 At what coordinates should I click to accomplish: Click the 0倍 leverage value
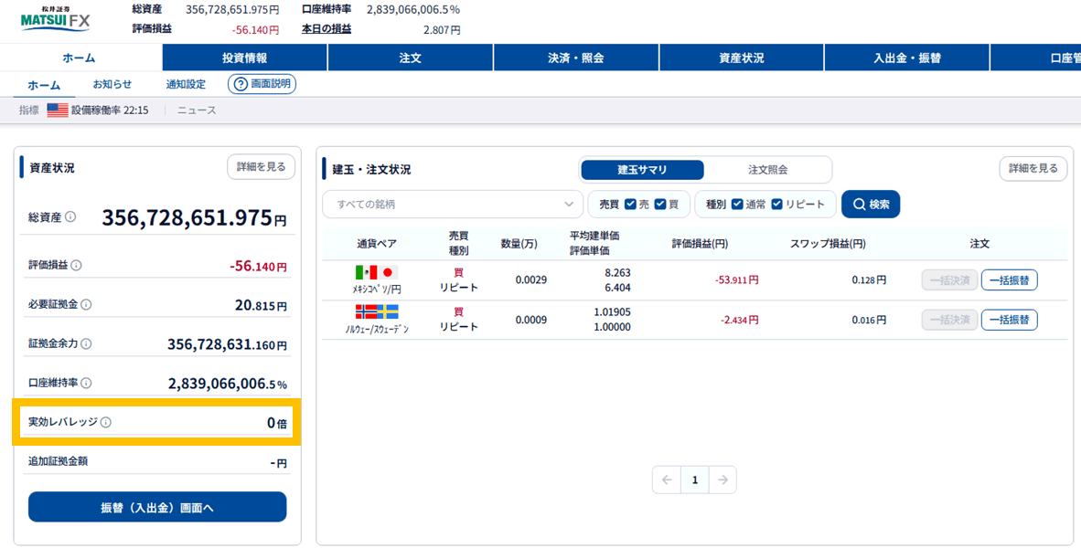(276, 423)
